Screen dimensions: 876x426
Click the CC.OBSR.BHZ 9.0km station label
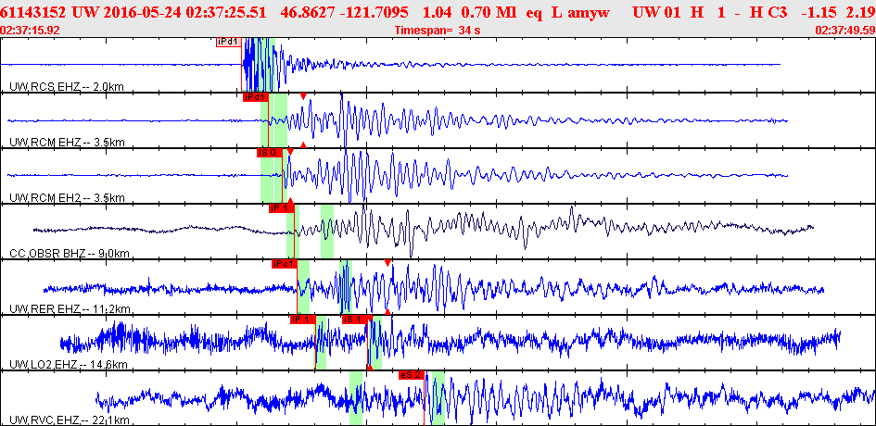coord(70,254)
